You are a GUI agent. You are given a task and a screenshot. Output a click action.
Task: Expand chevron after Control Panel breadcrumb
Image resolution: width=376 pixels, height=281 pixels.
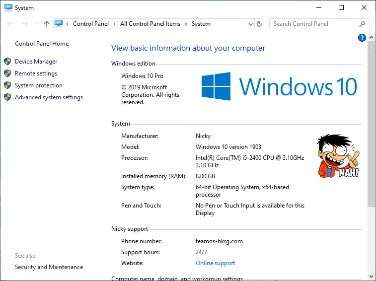click(x=114, y=24)
